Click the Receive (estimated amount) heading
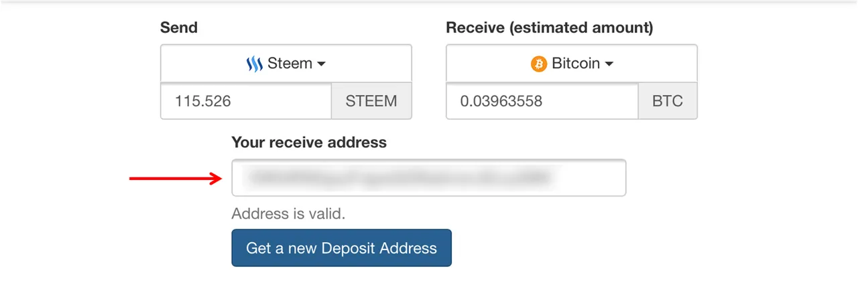 550,28
